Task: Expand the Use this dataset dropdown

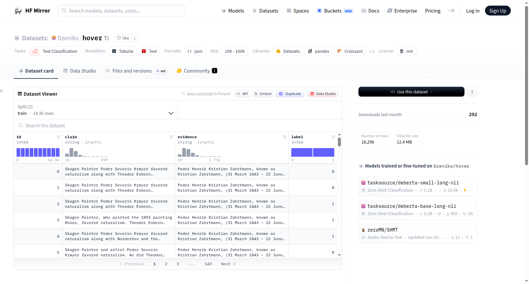Action: coord(411,92)
